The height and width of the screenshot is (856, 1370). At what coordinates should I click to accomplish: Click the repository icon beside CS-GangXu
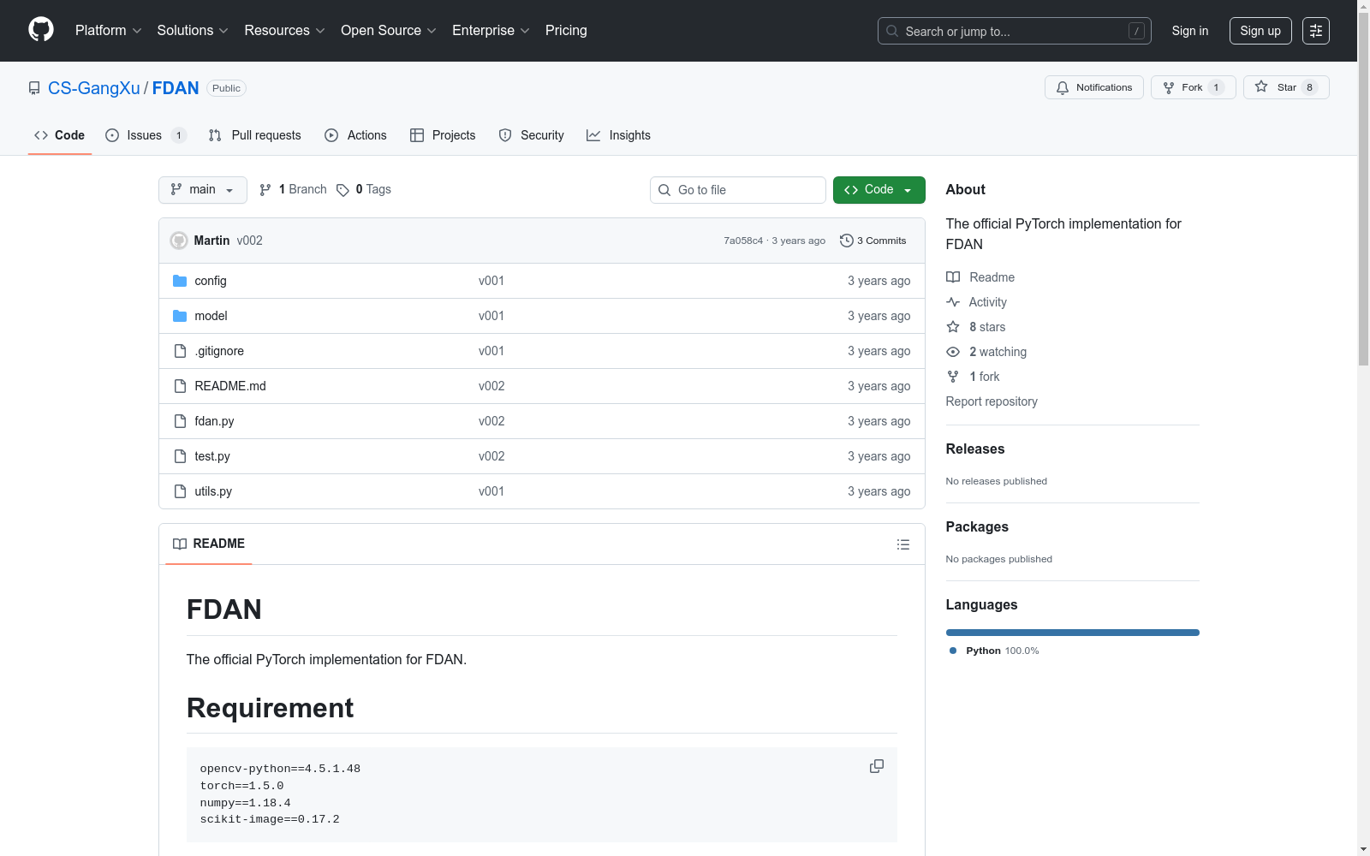[x=34, y=88]
